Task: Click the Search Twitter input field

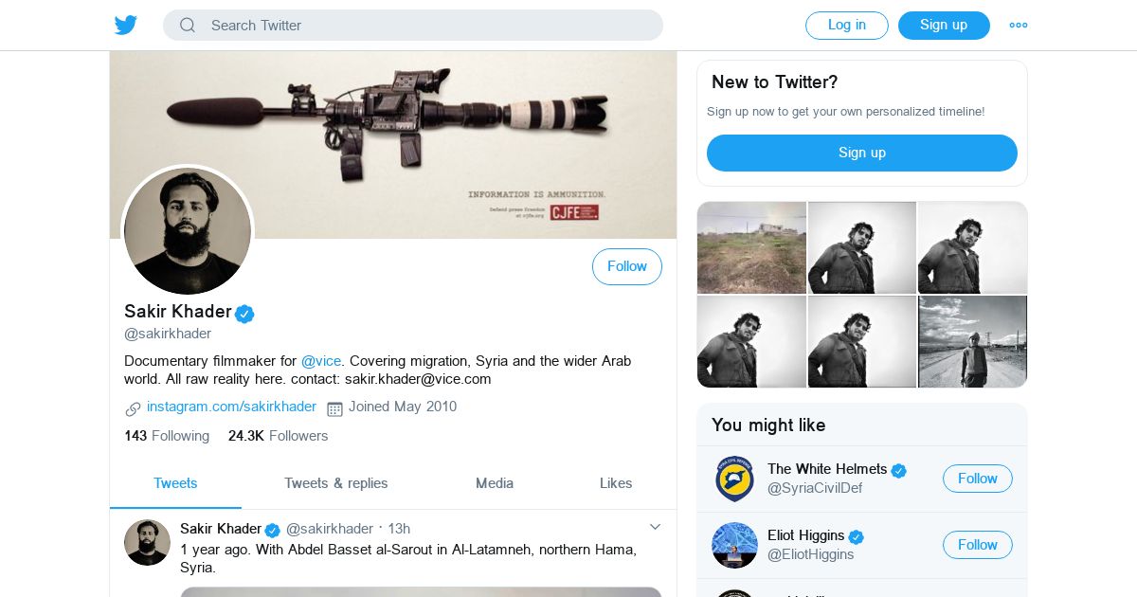Action: click(x=413, y=26)
